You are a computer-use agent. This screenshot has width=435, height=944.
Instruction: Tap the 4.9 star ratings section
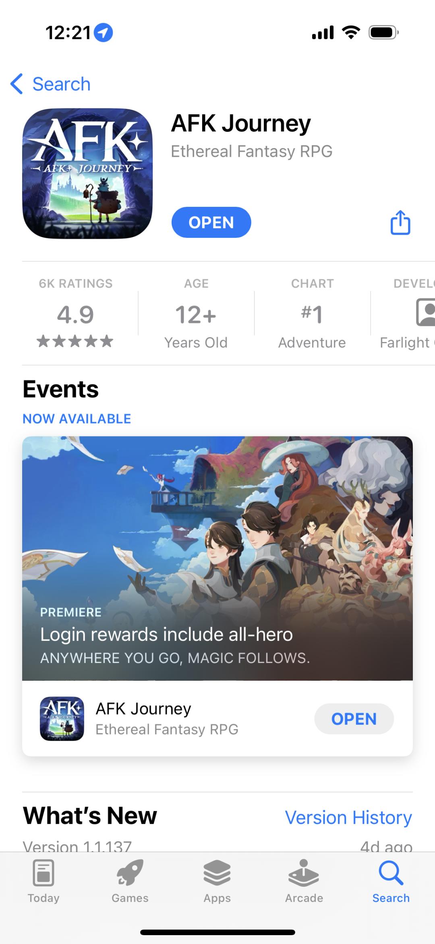point(76,313)
